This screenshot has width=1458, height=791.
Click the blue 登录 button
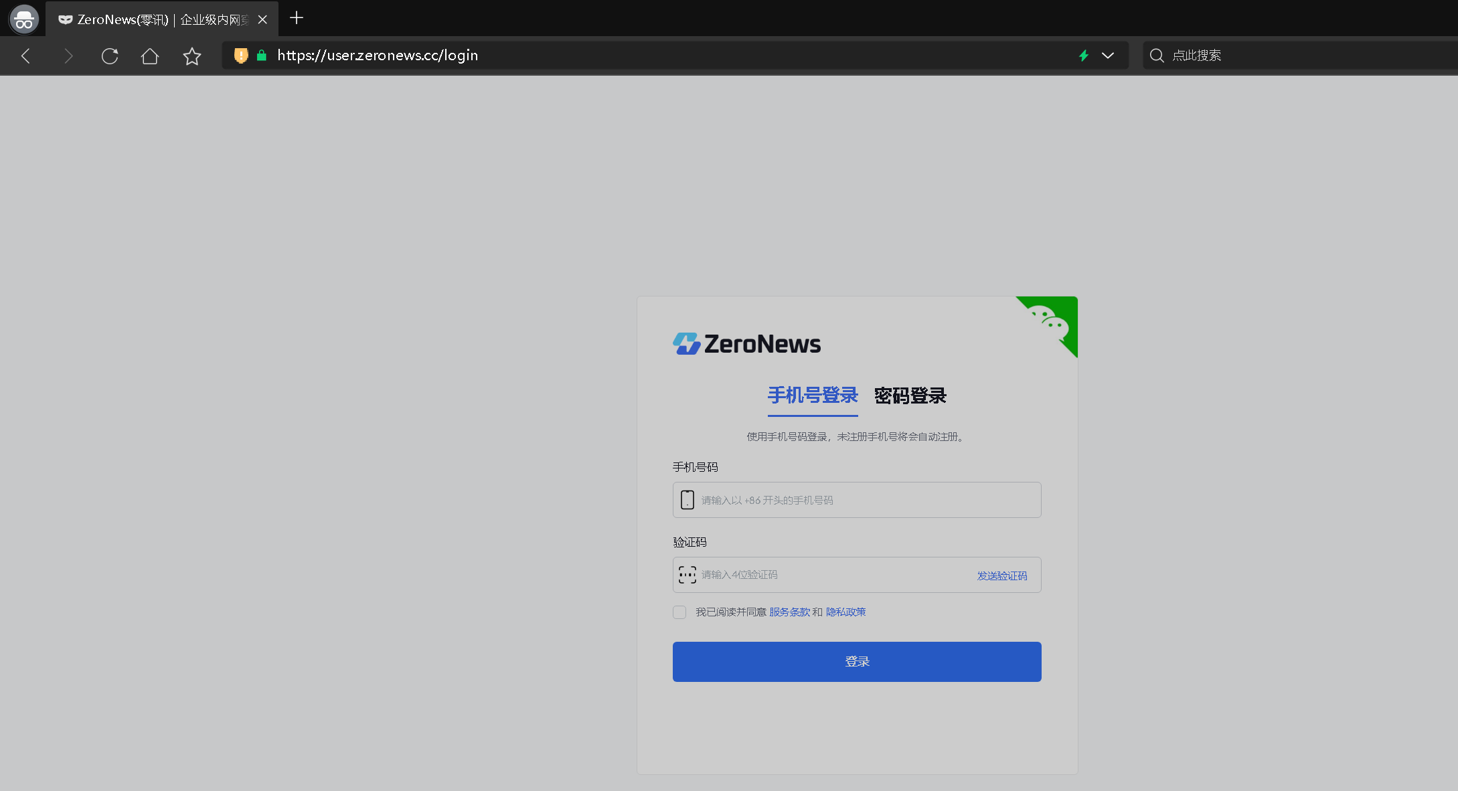(857, 662)
